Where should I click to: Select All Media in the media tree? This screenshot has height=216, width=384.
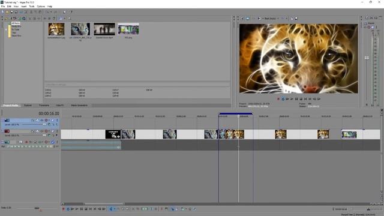(x=16, y=23)
